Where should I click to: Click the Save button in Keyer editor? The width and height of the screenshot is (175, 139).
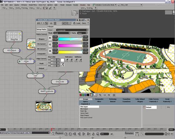point(84,23)
